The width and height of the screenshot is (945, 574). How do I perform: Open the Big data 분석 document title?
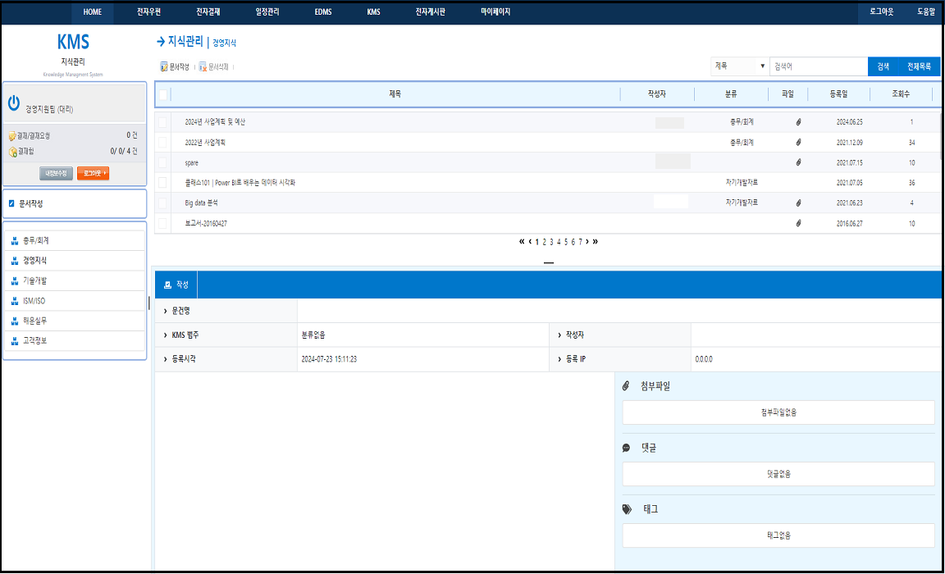point(201,203)
